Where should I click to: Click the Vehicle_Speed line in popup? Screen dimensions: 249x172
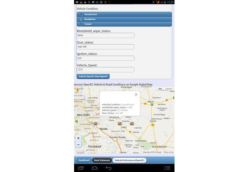pos(115,110)
